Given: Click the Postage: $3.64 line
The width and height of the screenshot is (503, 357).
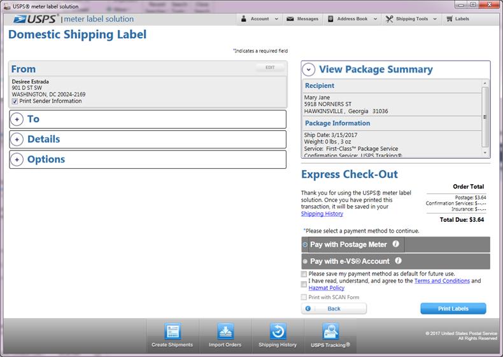Looking at the screenshot, I should click(471, 197).
